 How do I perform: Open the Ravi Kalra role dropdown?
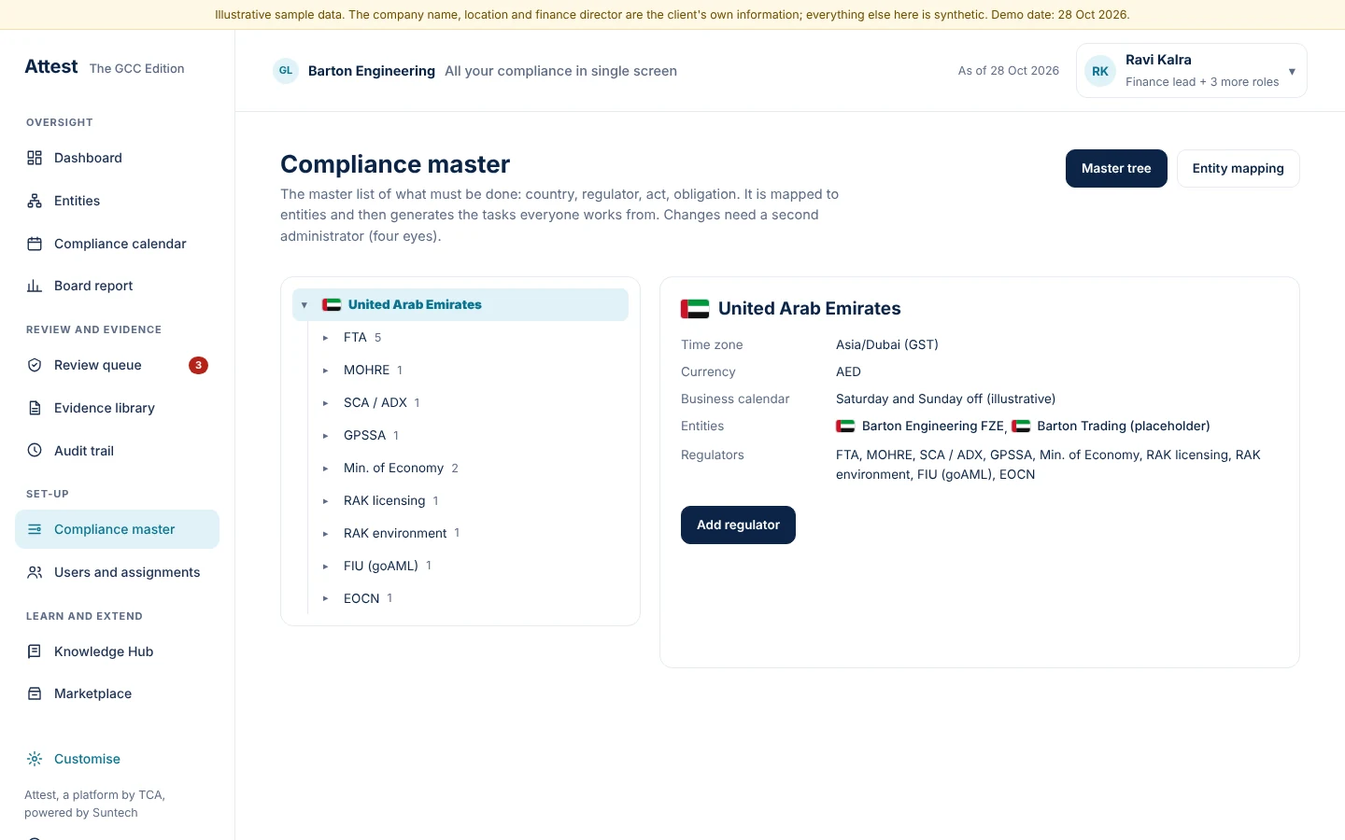[x=1192, y=71]
